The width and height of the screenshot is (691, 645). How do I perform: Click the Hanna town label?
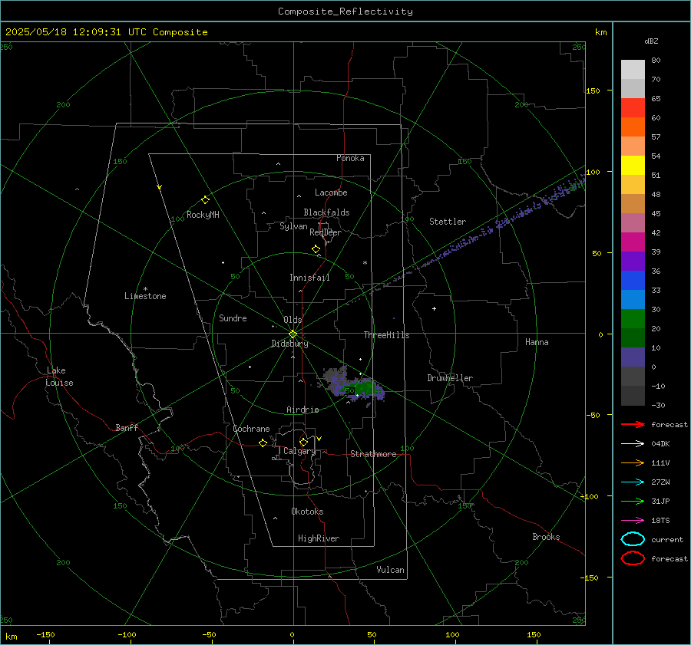click(x=537, y=342)
